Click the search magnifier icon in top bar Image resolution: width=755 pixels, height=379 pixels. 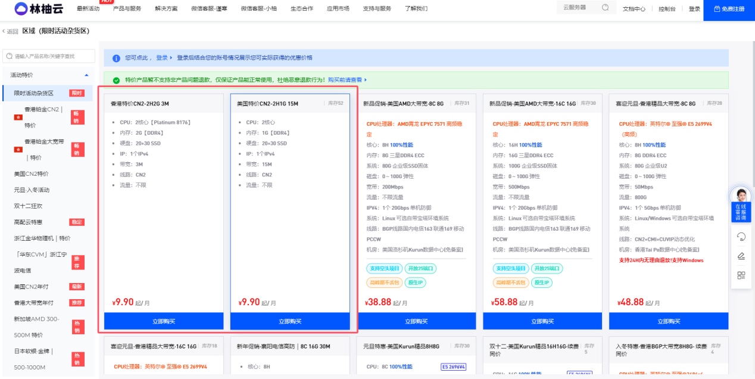click(x=606, y=8)
